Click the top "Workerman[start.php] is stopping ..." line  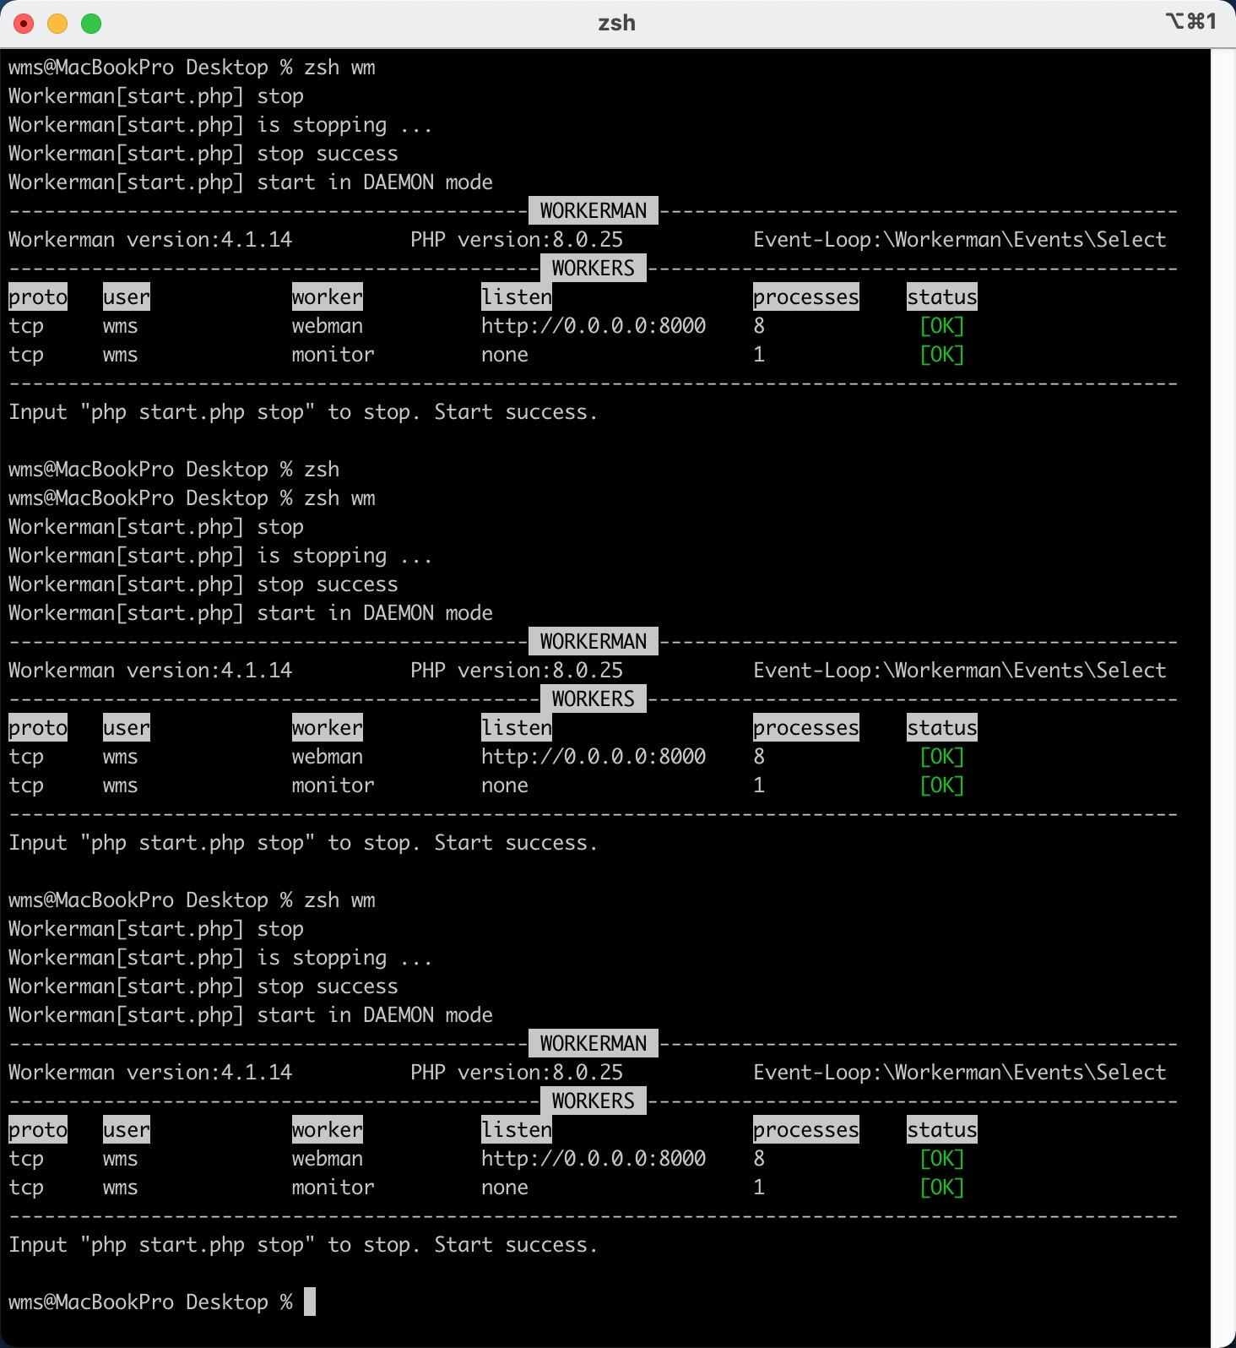point(220,125)
